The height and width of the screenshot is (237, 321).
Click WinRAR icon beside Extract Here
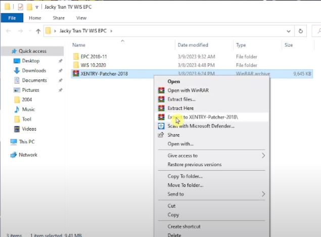pyautogui.click(x=161, y=108)
